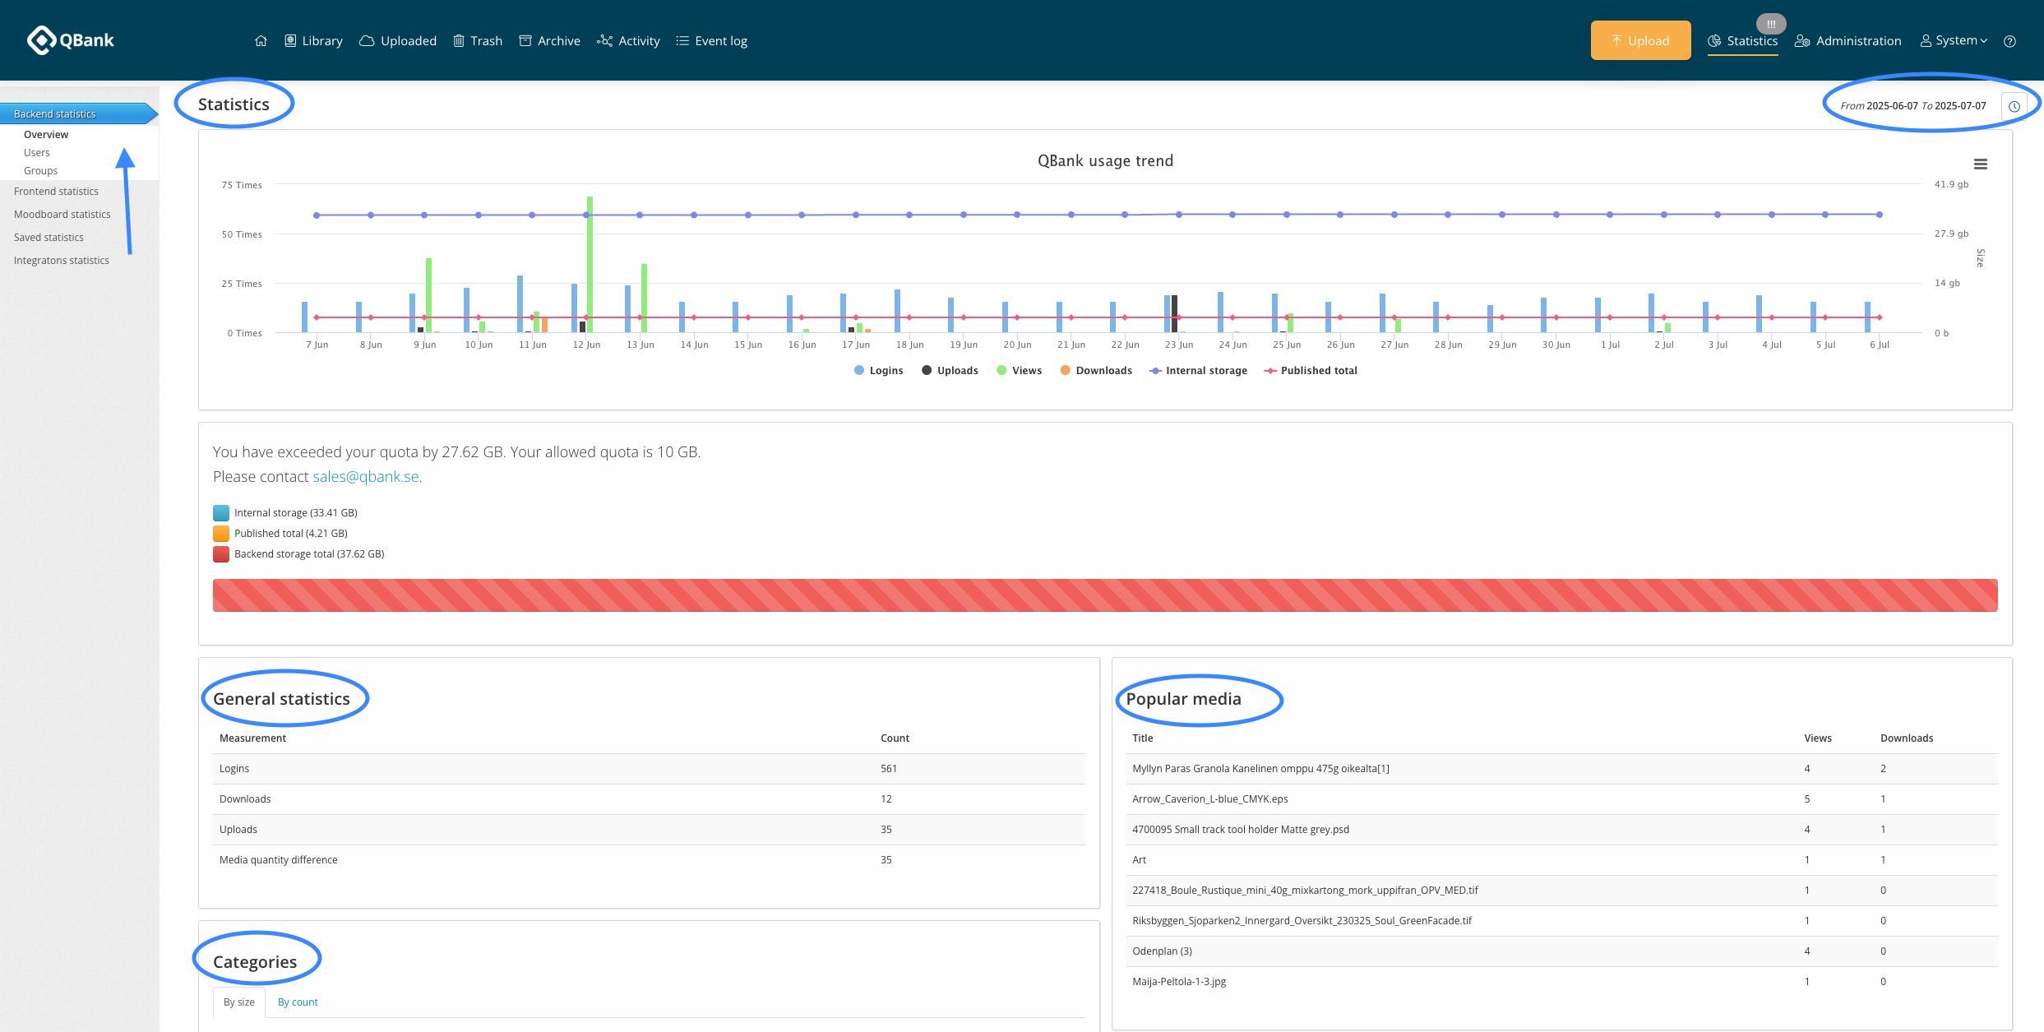Click Arrow_Caverion_L-blue_CMYK.eps title
This screenshot has width=2044, height=1032.
click(1210, 799)
